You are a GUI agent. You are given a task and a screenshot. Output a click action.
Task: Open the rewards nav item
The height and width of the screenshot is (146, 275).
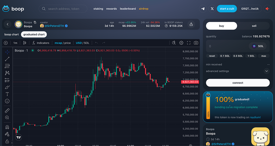point(111,9)
